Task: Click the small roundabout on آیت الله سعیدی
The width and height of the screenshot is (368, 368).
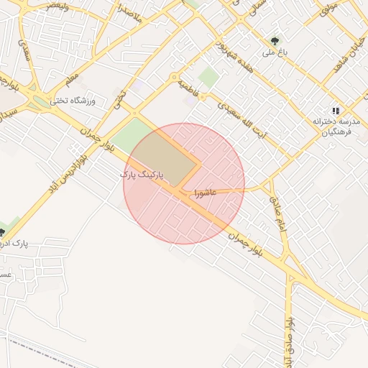Action: point(203,97)
